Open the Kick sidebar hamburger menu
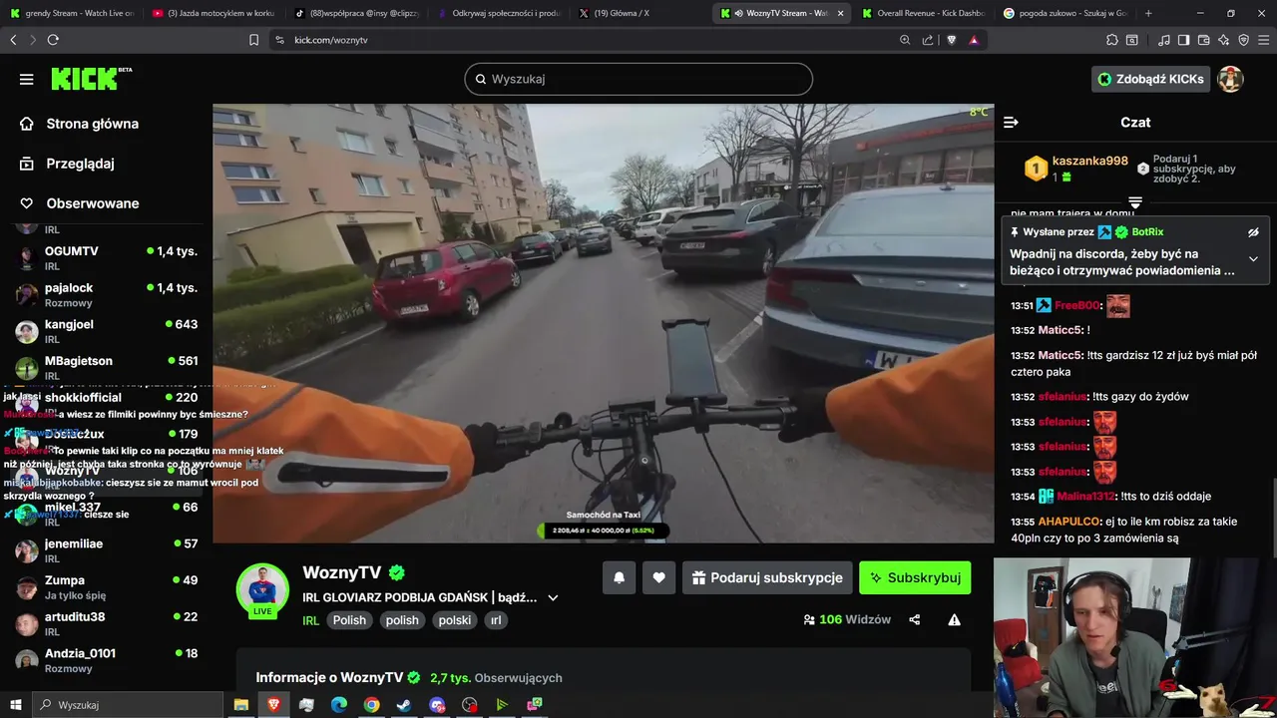1277x718 pixels. 26,79
